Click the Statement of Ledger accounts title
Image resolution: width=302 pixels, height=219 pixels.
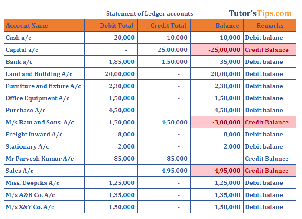click(149, 13)
